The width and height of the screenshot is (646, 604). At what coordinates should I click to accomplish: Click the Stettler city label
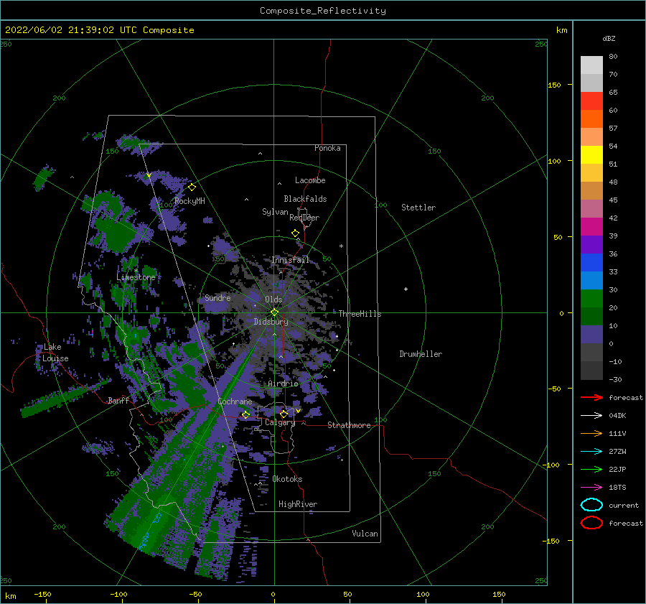[x=418, y=208]
